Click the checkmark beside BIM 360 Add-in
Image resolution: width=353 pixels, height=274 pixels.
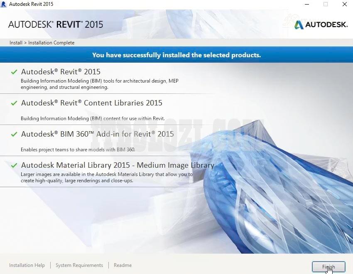click(14, 135)
